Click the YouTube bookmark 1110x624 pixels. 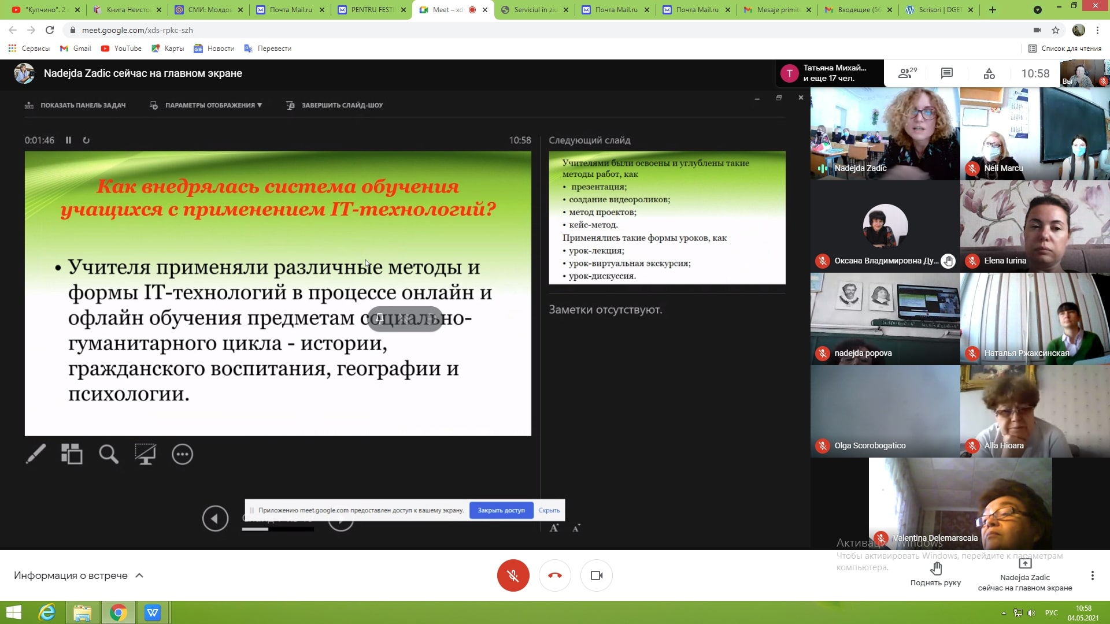(121, 49)
